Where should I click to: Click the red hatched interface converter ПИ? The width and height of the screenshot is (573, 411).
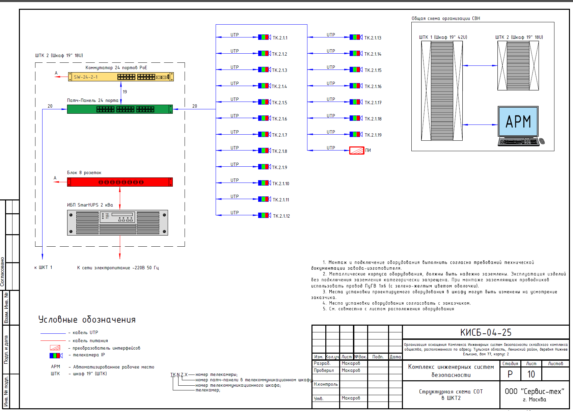(x=357, y=150)
